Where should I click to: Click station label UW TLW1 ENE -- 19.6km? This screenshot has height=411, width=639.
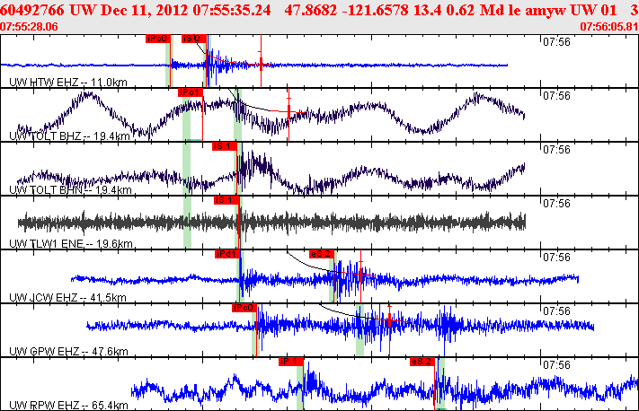click(x=71, y=244)
